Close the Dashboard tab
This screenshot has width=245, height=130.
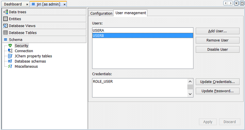pyautogui.click(x=27, y=4)
